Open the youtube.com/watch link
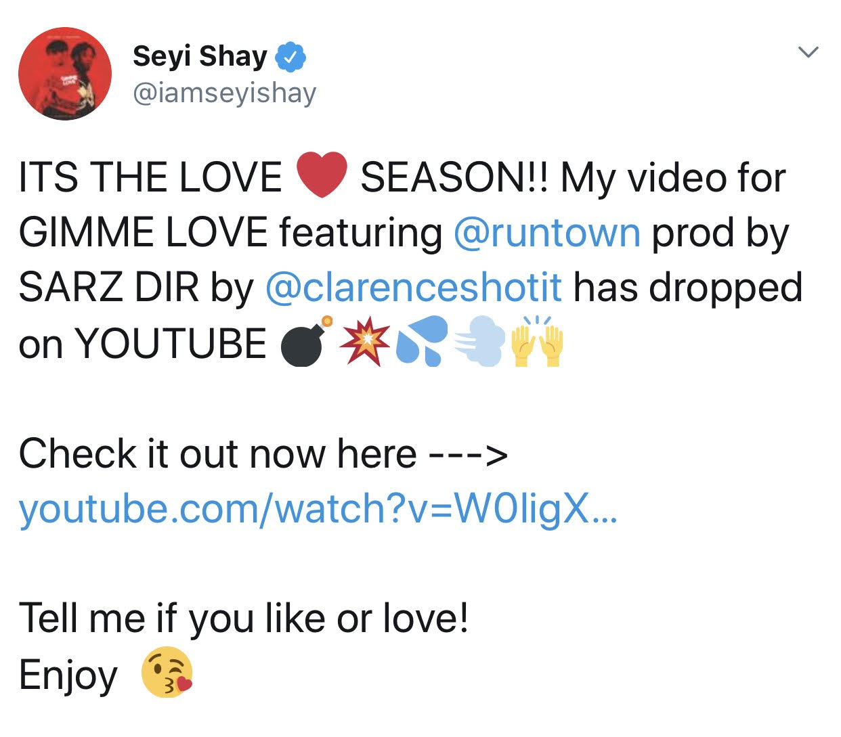841x737 pixels. (318, 509)
